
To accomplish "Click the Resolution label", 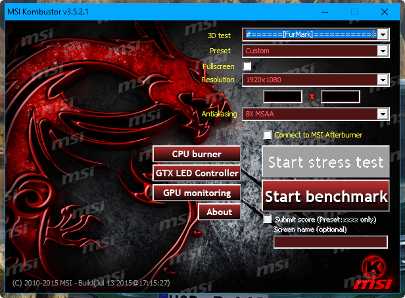I will coord(218,80).
